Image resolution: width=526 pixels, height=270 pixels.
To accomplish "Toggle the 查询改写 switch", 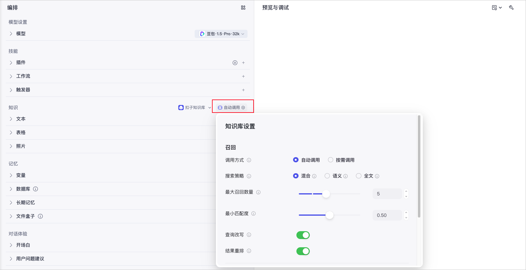I will point(303,235).
